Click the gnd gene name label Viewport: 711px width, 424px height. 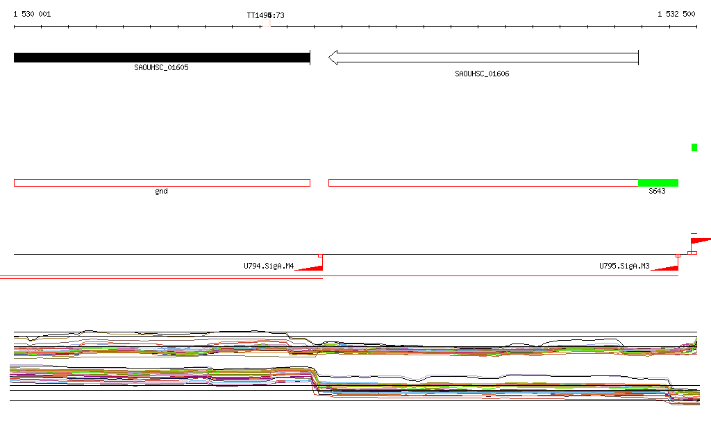(x=161, y=192)
